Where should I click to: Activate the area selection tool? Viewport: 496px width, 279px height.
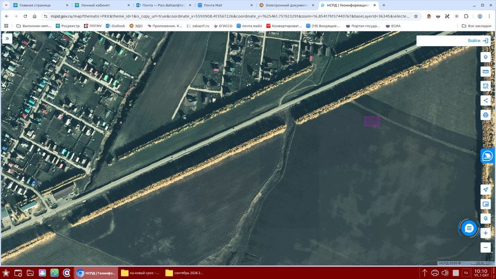click(x=486, y=86)
